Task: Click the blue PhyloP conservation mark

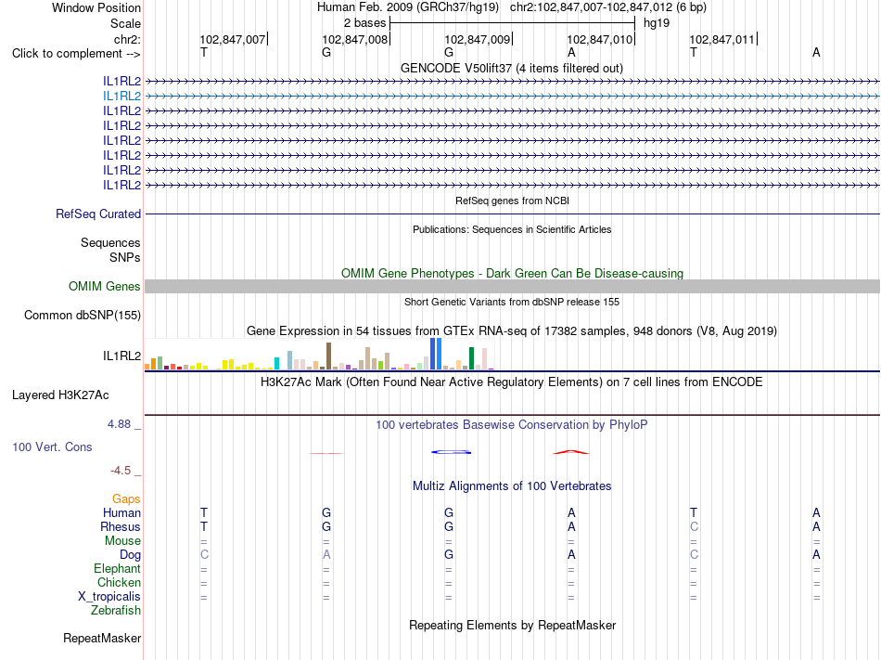Action: [x=452, y=452]
